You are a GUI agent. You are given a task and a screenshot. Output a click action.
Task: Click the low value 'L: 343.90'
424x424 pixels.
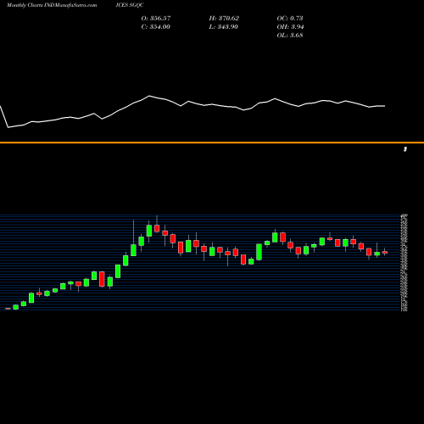point(224,27)
